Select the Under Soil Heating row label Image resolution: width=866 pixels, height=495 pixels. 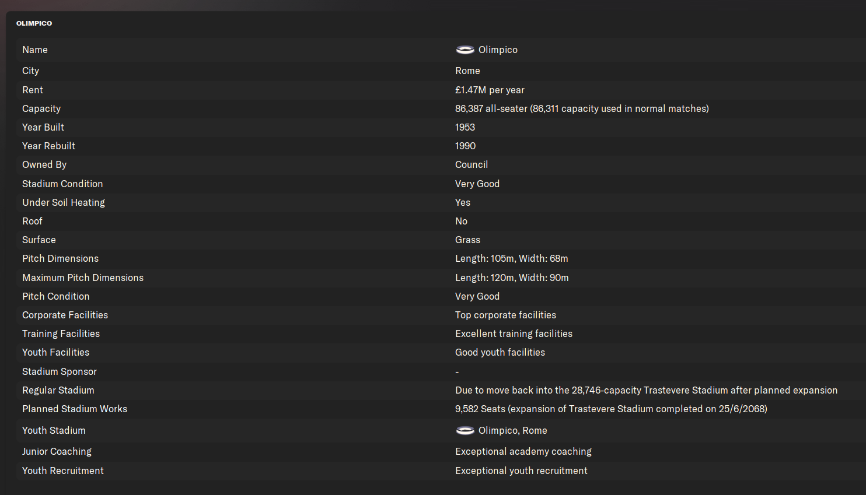64,202
